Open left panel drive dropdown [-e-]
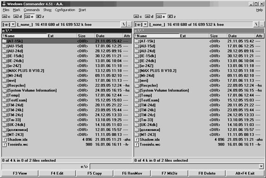Image resolution: width=266 pixels, height=178 pixels. (9, 24)
